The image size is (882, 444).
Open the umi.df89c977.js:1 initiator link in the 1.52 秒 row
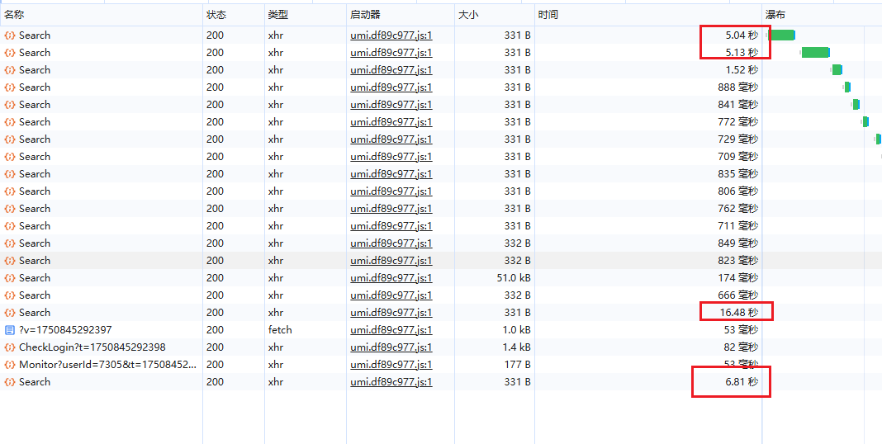point(391,70)
